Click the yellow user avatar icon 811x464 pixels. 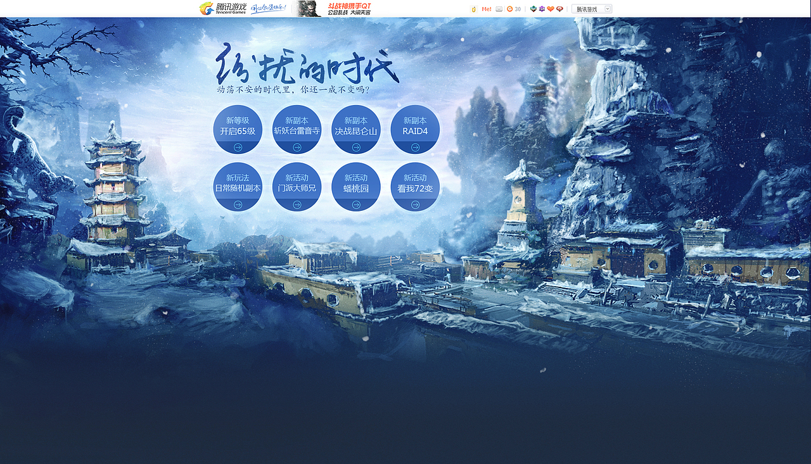point(473,9)
